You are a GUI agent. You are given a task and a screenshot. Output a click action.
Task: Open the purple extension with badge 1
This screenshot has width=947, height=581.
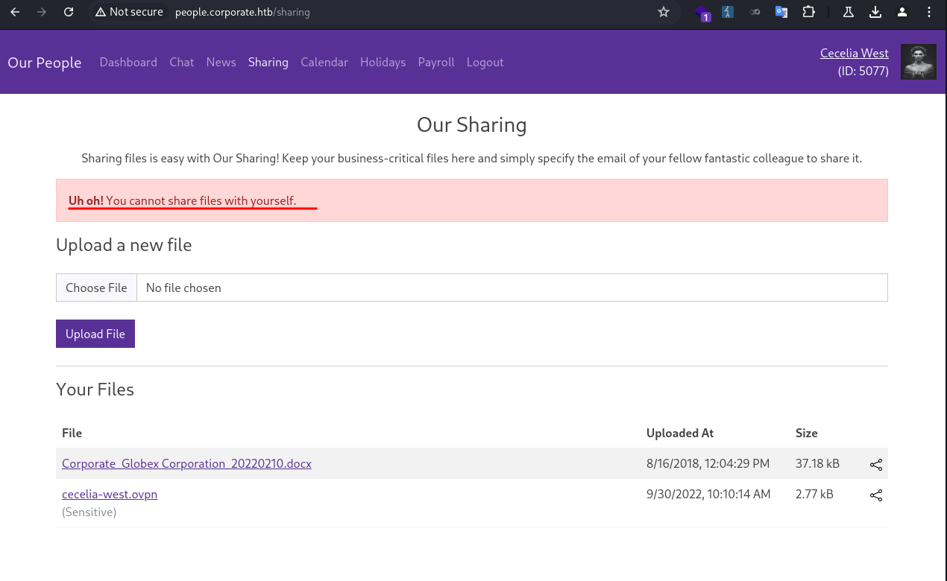coord(702,13)
